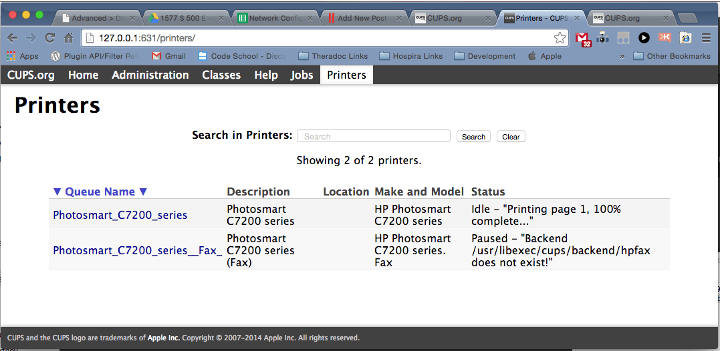Click the HP Photosmart C7200 series. Fax model cell

[412, 251]
